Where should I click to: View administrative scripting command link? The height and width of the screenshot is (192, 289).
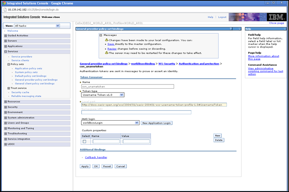click(x=266, y=71)
